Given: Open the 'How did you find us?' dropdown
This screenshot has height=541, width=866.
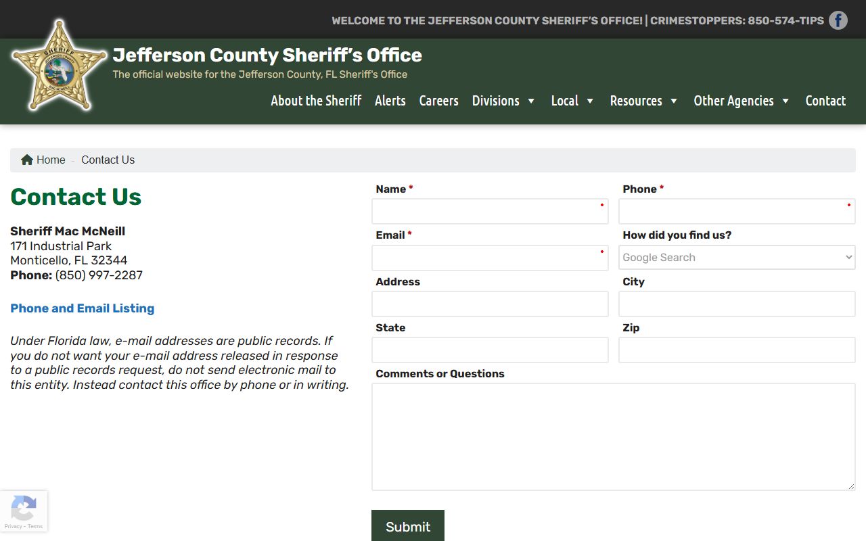Looking at the screenshot, I should pyautogui.click(x=737, y=258).
